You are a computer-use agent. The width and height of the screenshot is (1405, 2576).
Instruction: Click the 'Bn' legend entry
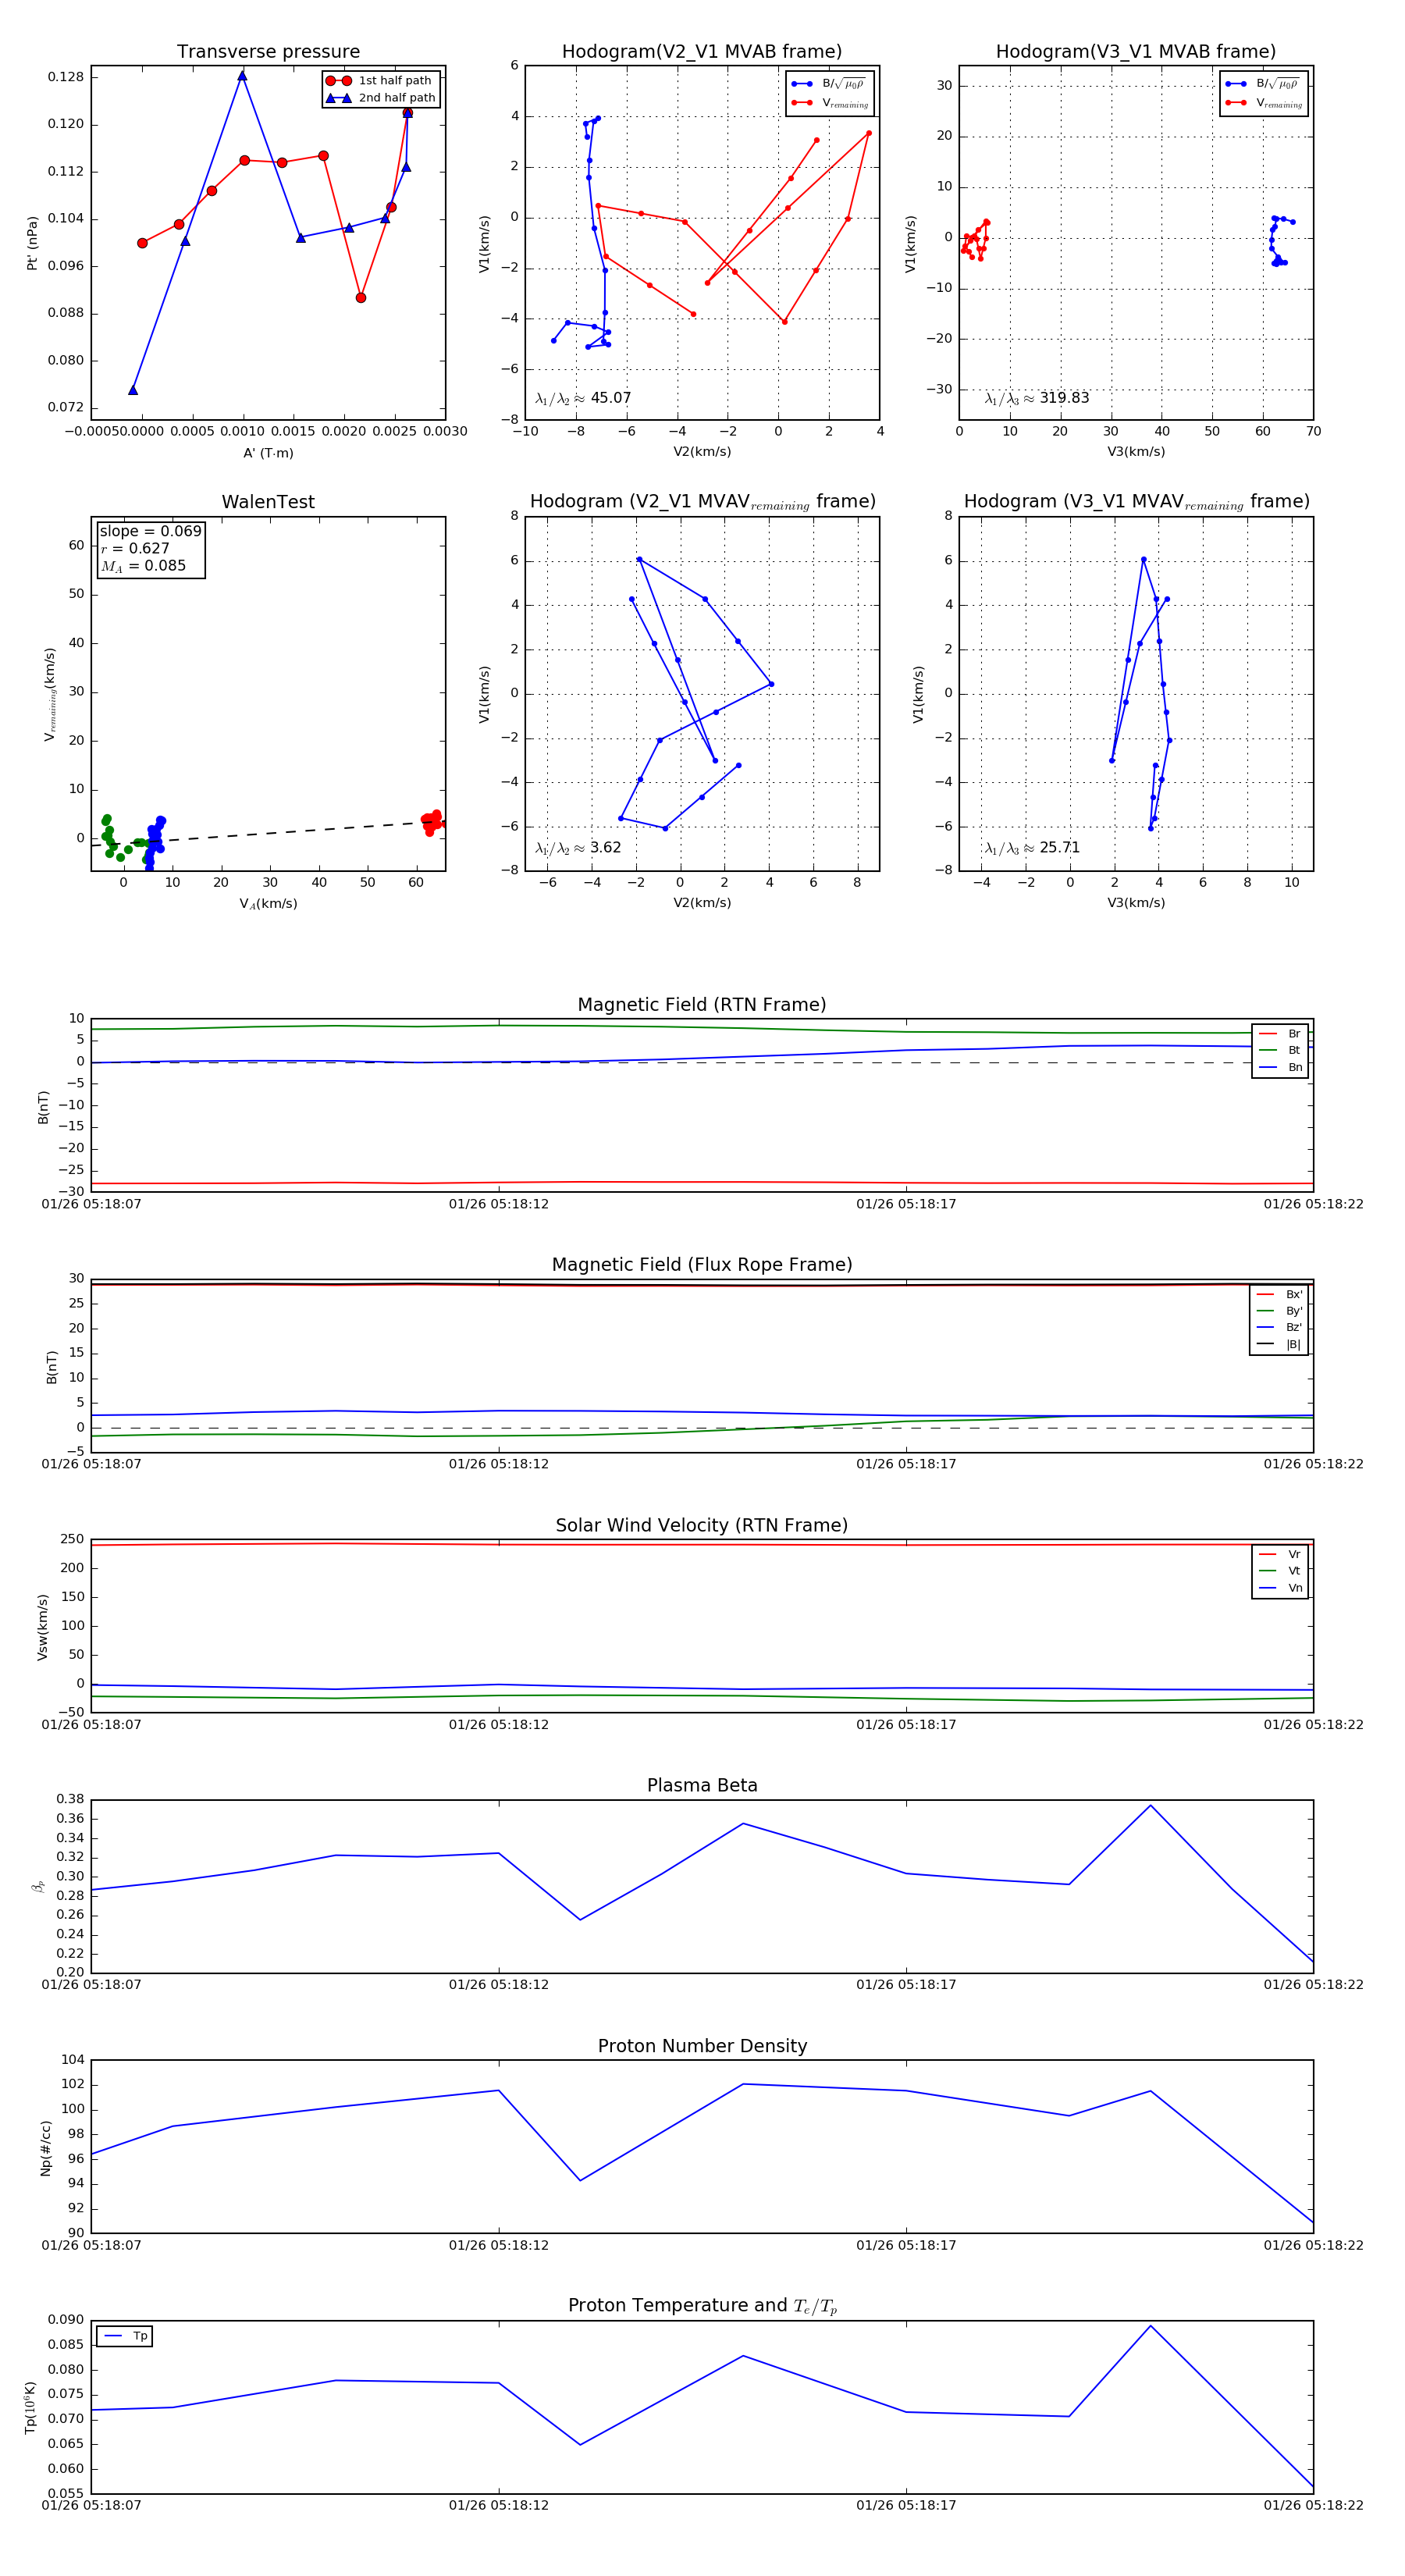tap(1281, 1067)
